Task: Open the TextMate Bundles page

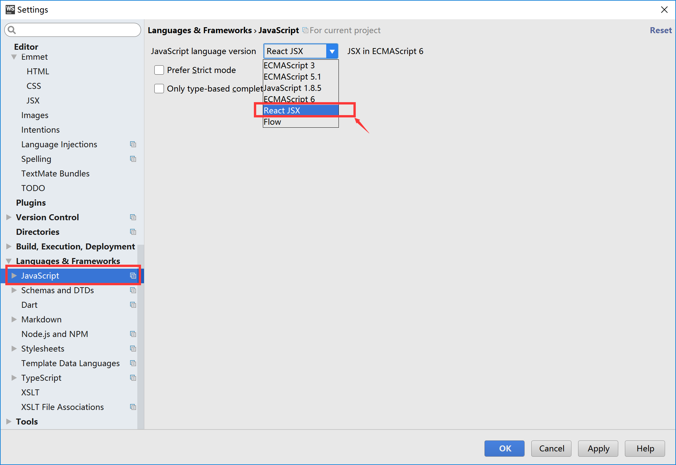Action: (x=55, y=173)
